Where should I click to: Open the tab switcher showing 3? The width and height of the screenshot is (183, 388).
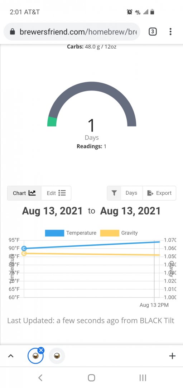(153, 32)
